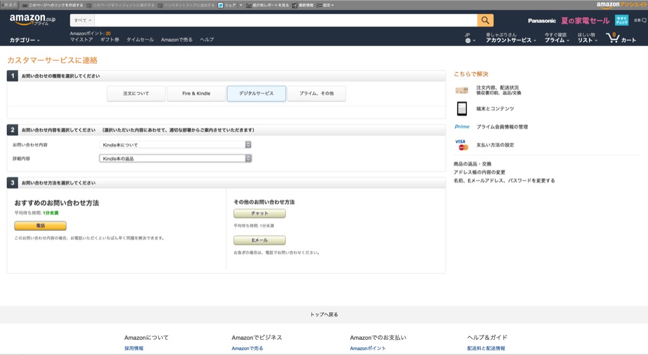Select the 注文について tab

coord(136,93)
